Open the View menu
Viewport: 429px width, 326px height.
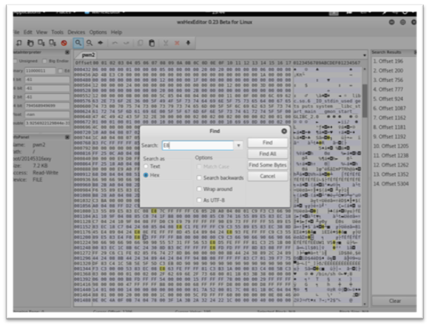(41, 32)
